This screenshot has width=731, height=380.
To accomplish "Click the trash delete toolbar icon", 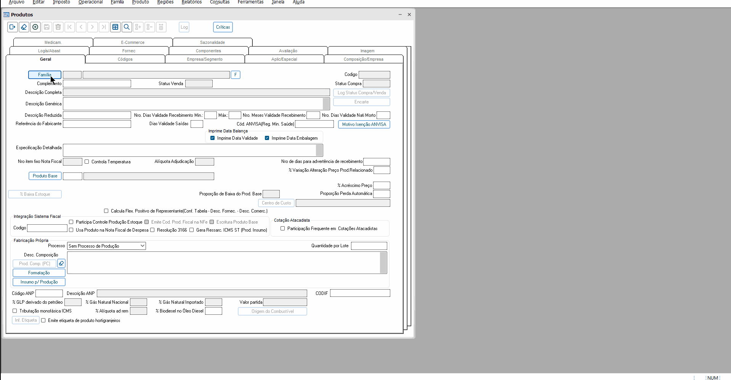I will (x=58, y=27).
